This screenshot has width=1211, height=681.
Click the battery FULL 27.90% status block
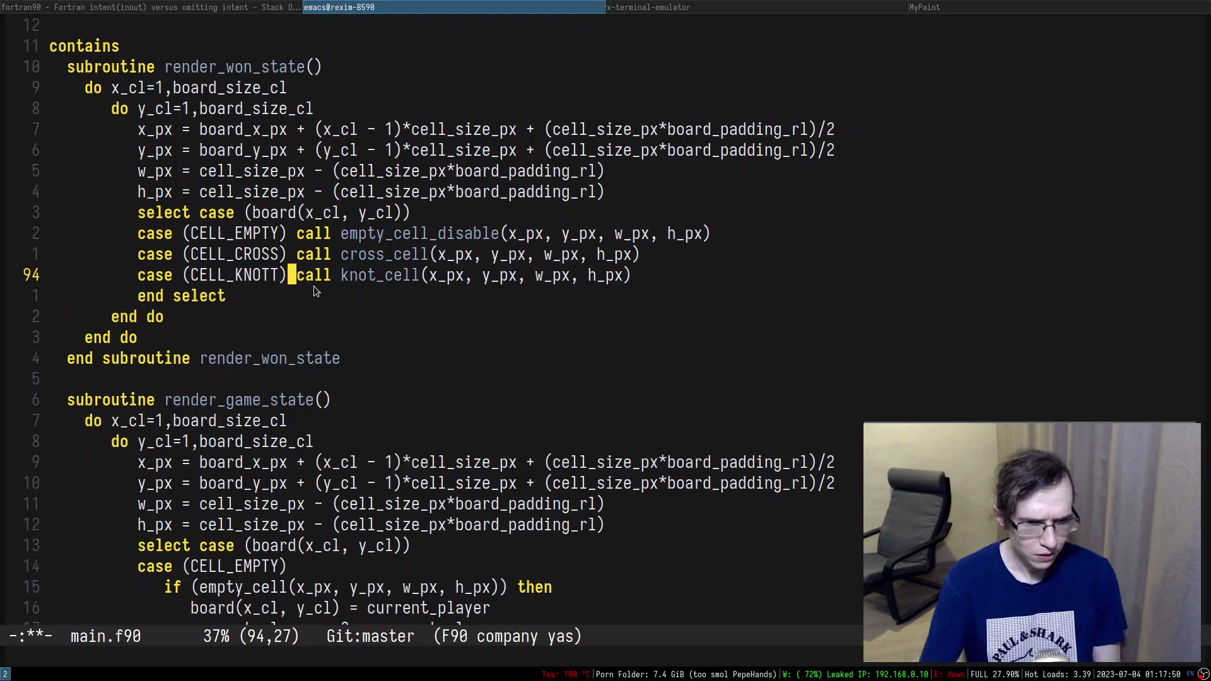click(x=995, y=674)
